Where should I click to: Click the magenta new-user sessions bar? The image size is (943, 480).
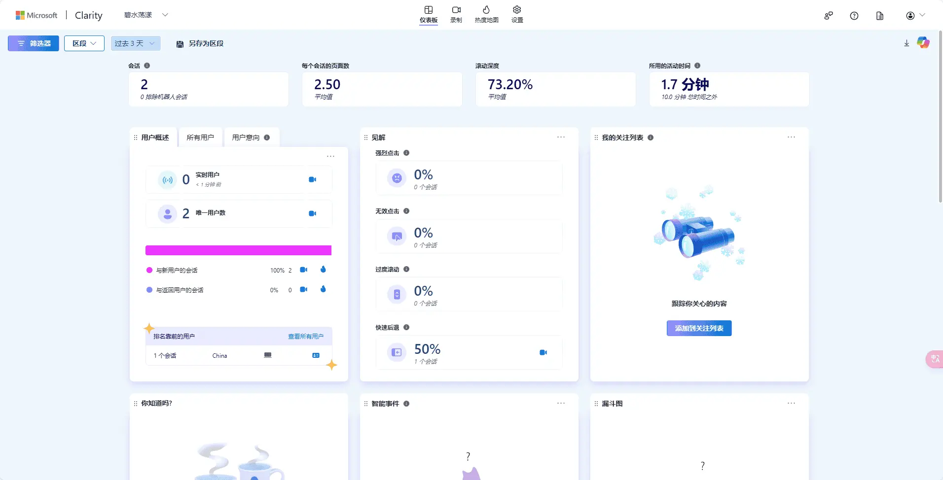[238, 250]
